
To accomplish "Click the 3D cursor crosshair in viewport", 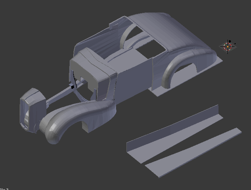I will [x=227, y=46].
